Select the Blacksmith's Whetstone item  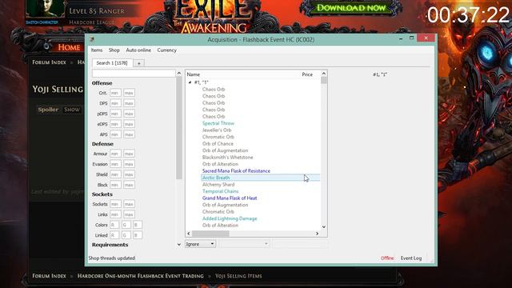pyautogui.click(x=227, y=157)
